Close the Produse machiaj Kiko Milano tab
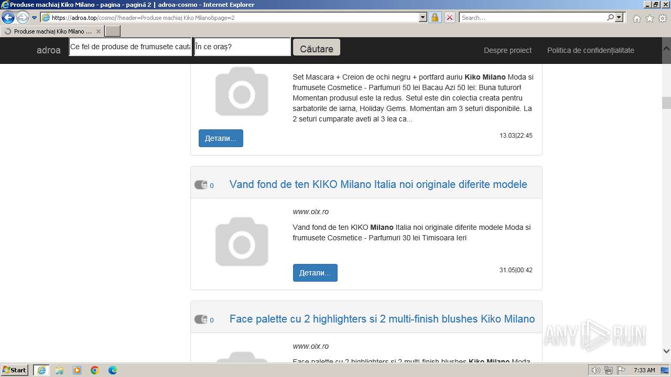 tap(98, 31)
